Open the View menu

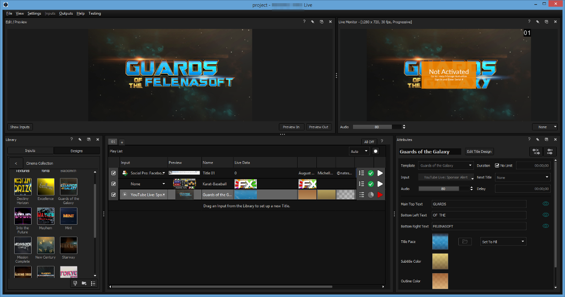click(x=20, y=13)
